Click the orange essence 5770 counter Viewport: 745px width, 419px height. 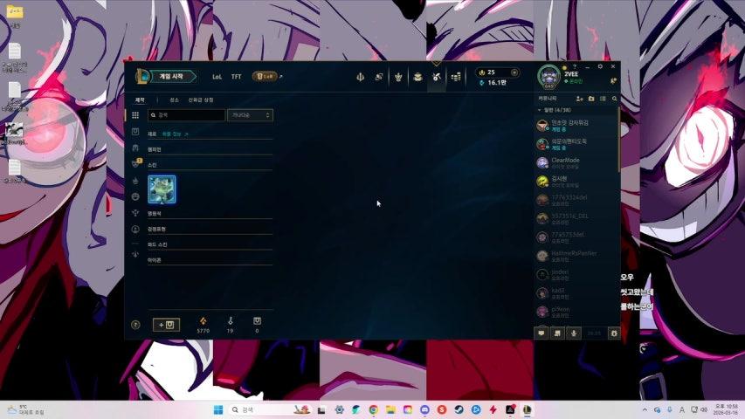[203, 325]
